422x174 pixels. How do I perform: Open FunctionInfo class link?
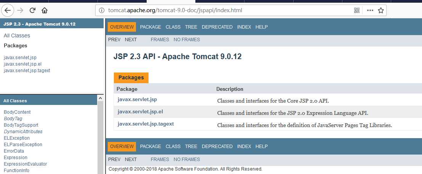coord(16,171)
